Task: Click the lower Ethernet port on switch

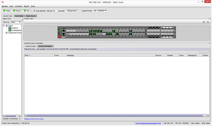Action: point(64,34)
